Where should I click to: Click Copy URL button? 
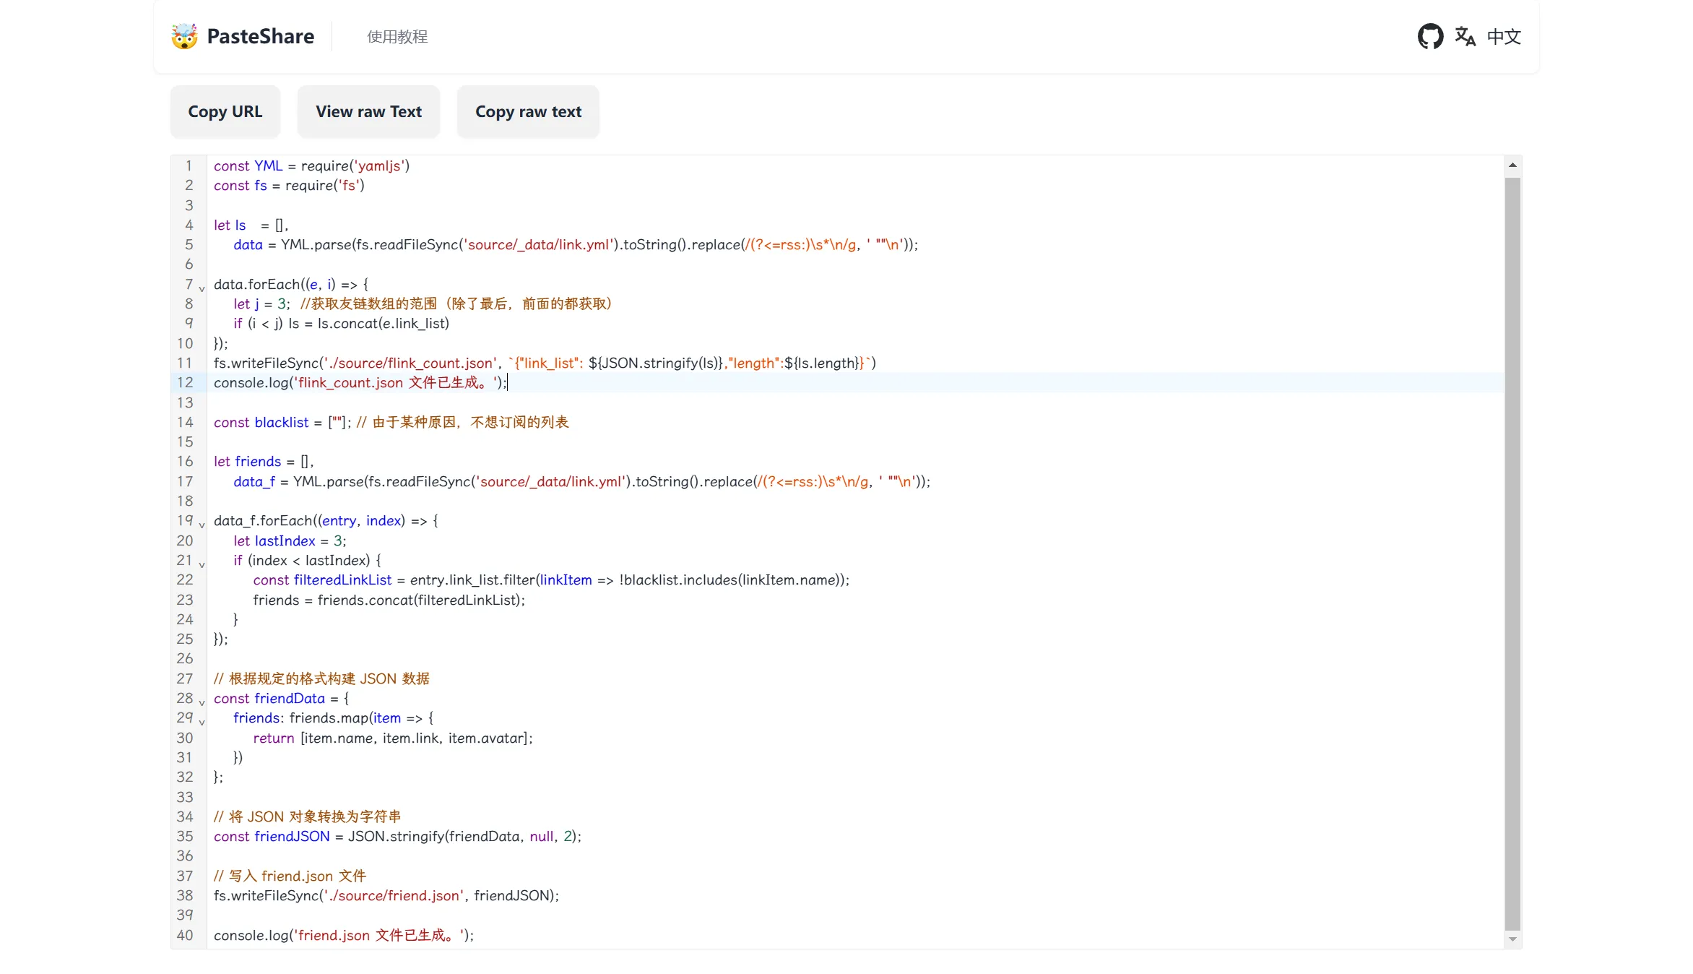[x=225, y=112]
